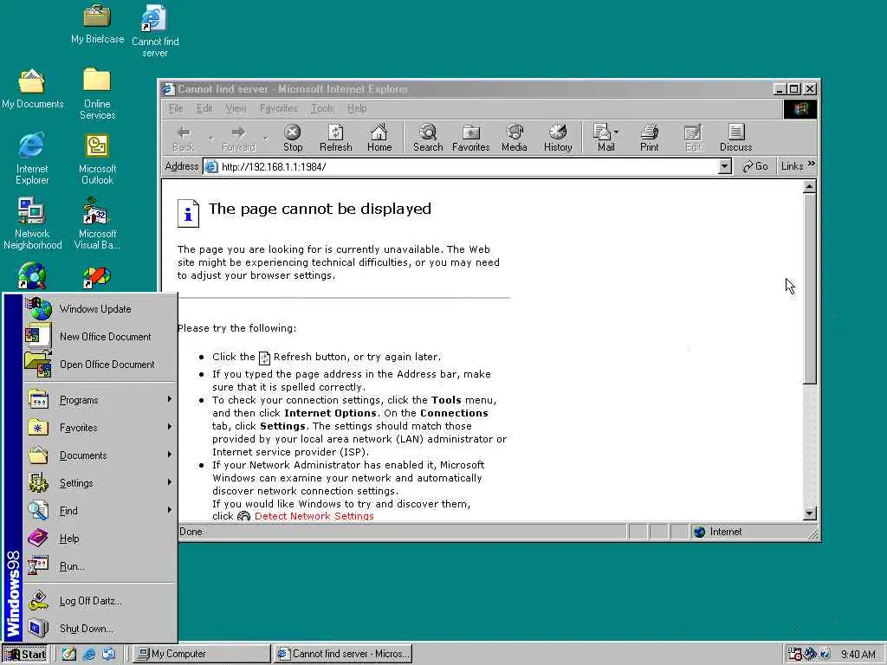Choose Shut Down... from Start menu
Image resolution: width=887 pixels, height=665 pixels.
[x=100, y=629]
